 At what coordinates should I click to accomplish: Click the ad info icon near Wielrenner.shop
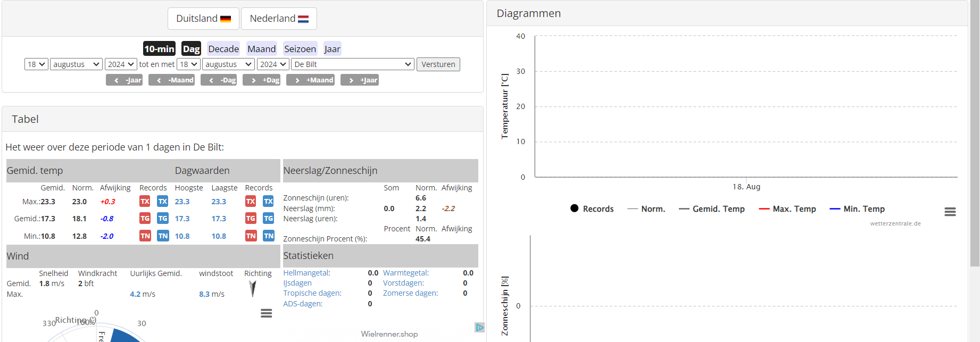click(479, 327)
